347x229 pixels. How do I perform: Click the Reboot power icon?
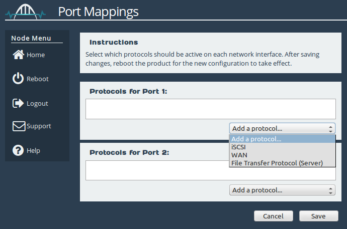(18, 79)
